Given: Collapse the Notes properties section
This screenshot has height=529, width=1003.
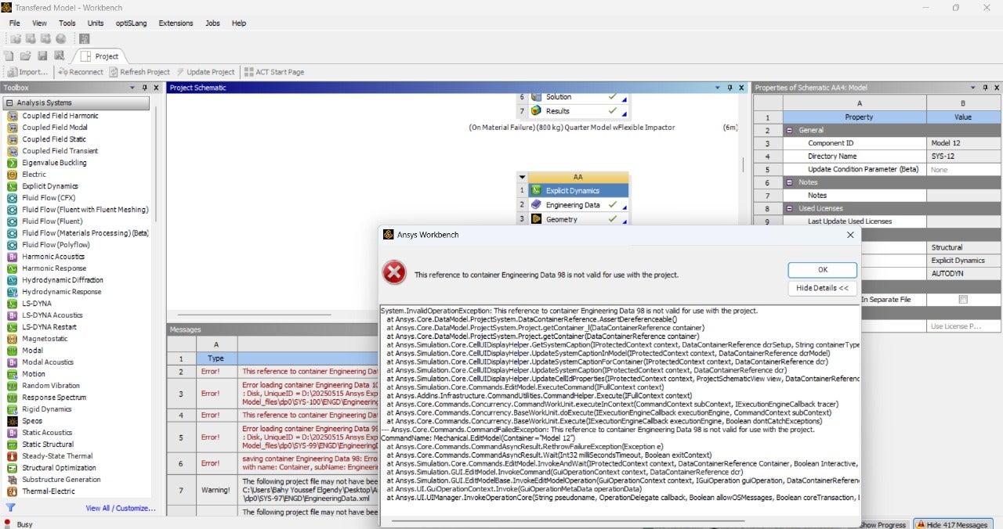Looking at the screenshot, I should pos(789,182).
